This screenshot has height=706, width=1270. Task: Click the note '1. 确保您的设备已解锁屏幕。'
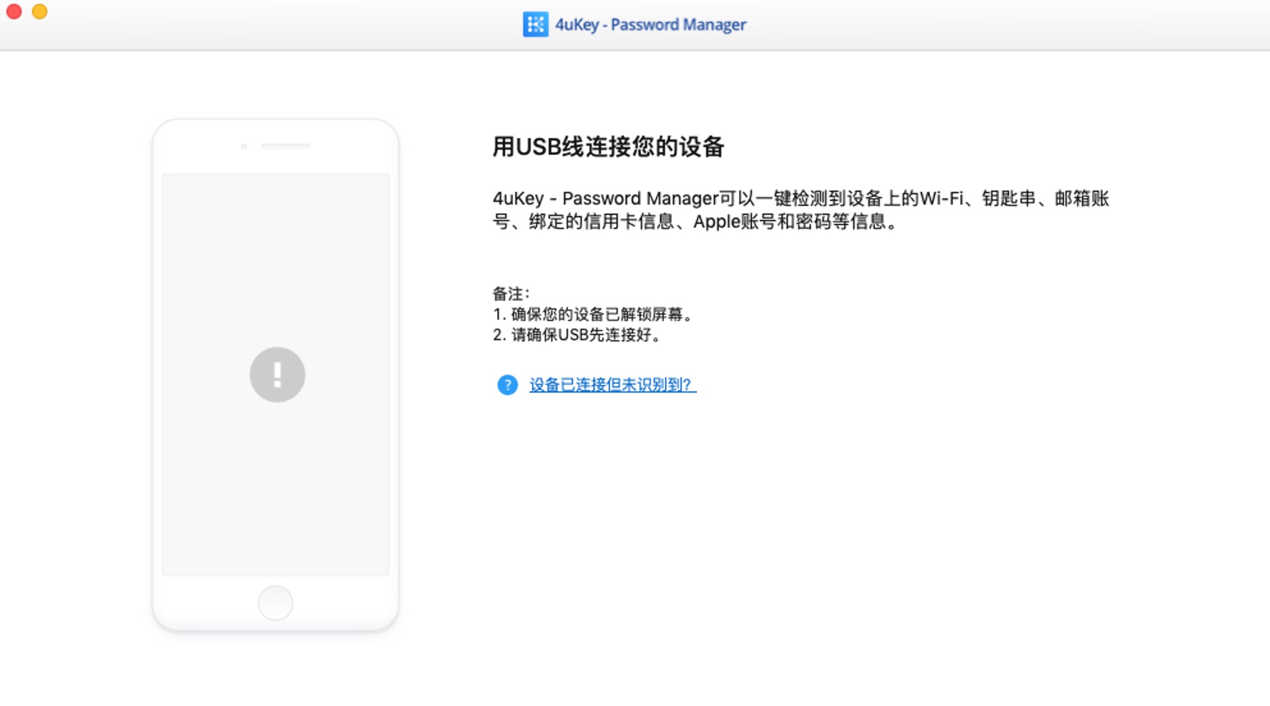click(593, 315)
